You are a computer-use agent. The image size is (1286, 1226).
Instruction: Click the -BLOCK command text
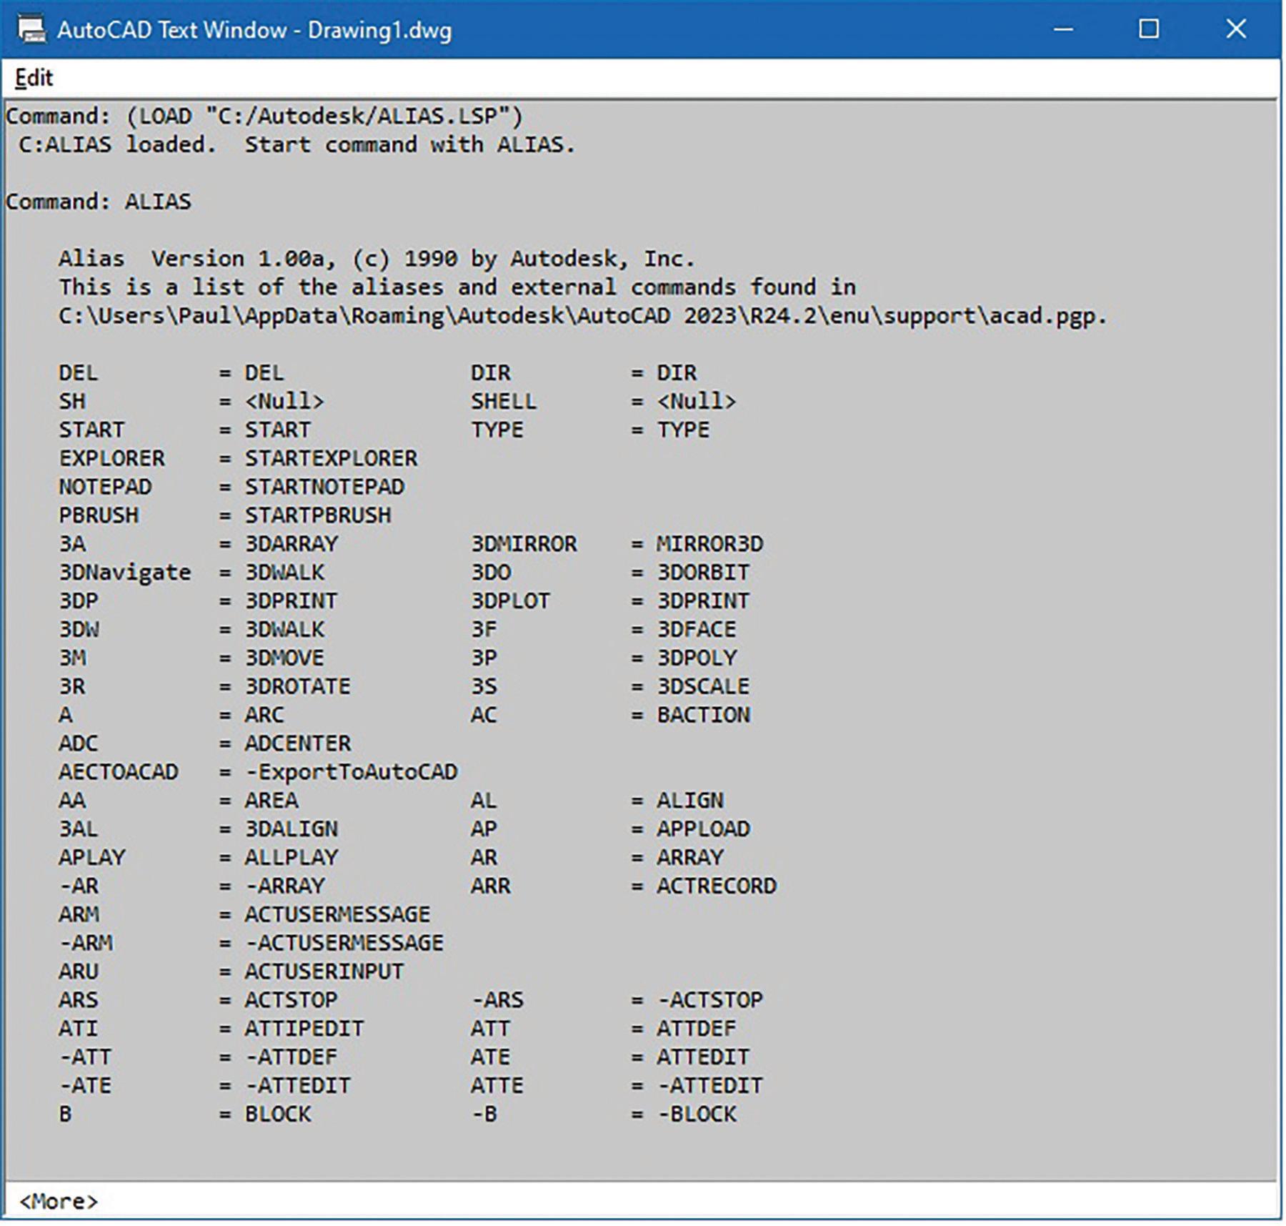click(x=697, y=1114)
